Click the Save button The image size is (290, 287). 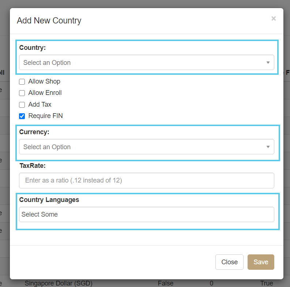click(261, 262)
